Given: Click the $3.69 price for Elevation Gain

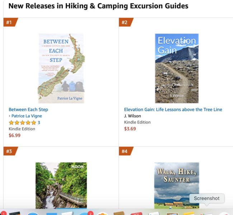Looking at the screenshot, I should [x=130, y=129].
